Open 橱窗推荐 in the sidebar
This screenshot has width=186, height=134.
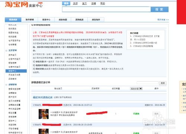tap(12, 63)
